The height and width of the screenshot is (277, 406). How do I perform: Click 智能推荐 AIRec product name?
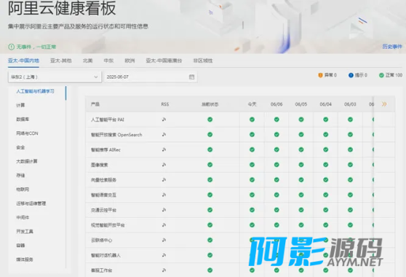coord(106,149)
